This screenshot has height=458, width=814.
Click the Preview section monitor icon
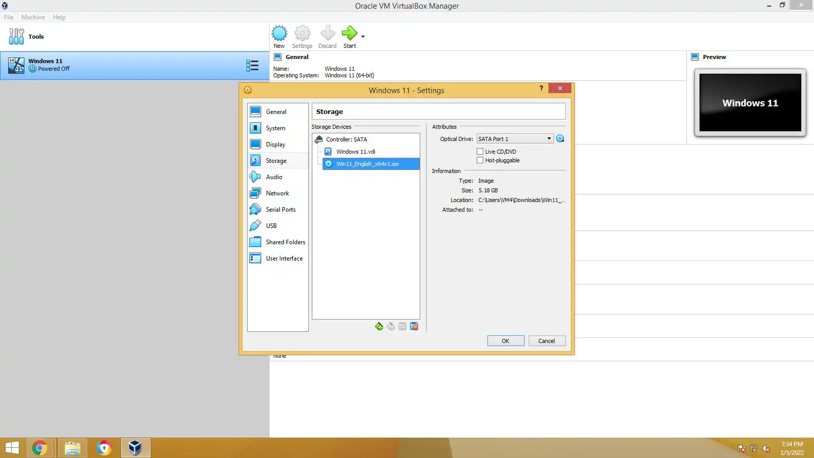tap(695, 57)
